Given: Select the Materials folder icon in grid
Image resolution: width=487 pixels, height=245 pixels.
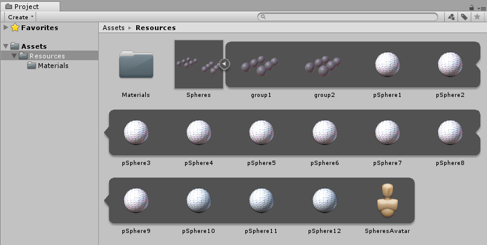Looking at the screenshot, I should (136, 64).
